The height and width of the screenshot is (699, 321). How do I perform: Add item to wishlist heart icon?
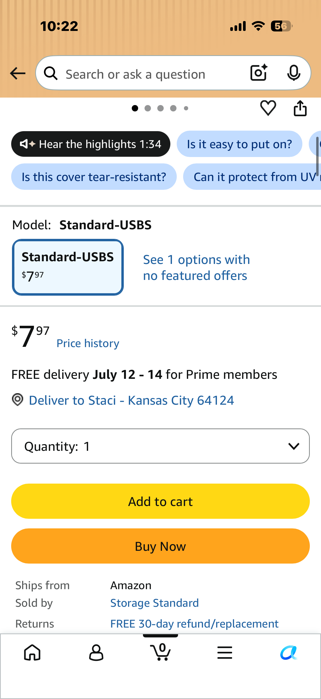pyautogui.click(x=268, y=108)
